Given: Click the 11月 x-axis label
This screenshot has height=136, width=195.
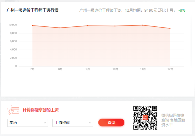Looking at the screenshot, I should point(143,69).
